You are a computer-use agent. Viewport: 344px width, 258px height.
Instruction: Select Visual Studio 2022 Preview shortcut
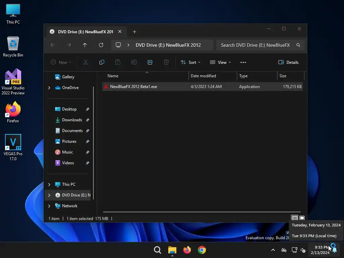[x=13, y=82]
